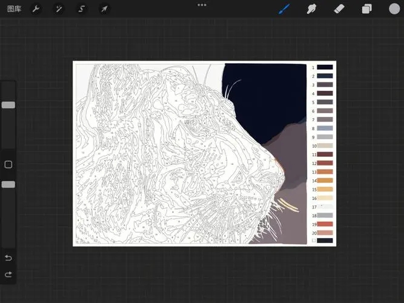Open the active color circle picker
The image size is (404, 303).
pos(394,8)
